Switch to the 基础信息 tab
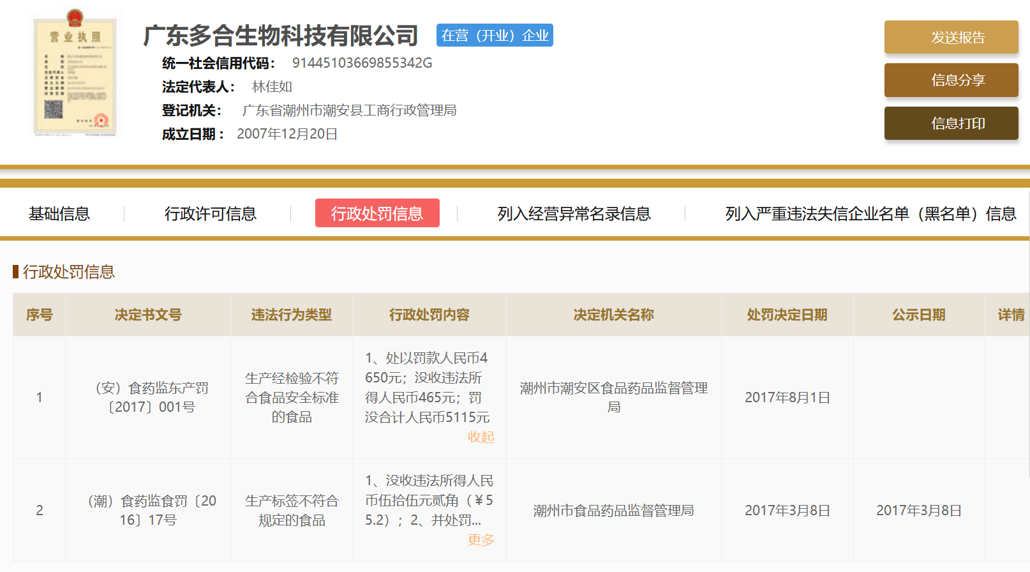This screenshot has width=1030, height=572. click(59, 214)
